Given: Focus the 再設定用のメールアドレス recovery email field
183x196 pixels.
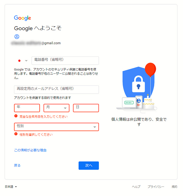Looking at the screenshot, I should pos(56,90).
